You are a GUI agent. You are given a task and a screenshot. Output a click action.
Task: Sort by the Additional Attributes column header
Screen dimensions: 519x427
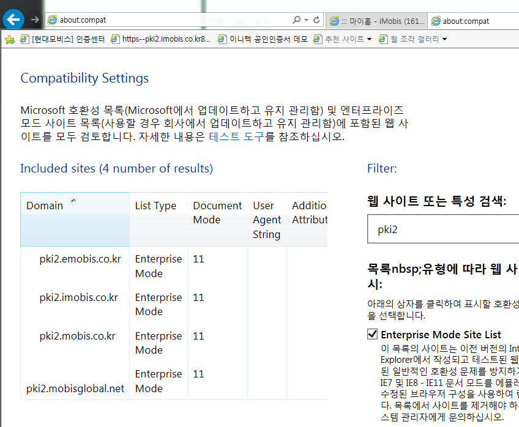[307, 219]
